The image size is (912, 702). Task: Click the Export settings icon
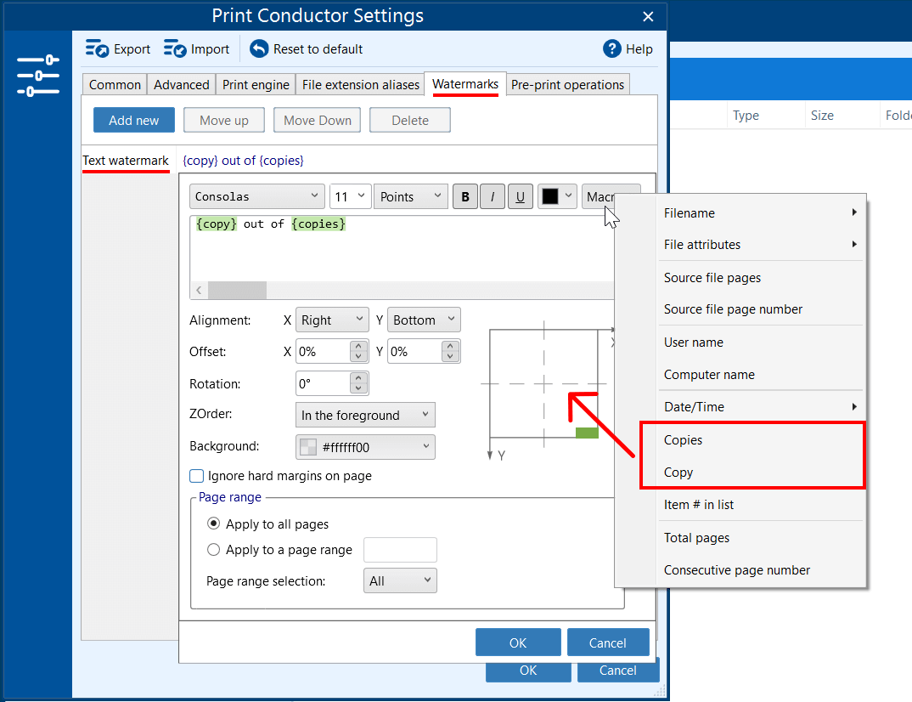(98, 49)
